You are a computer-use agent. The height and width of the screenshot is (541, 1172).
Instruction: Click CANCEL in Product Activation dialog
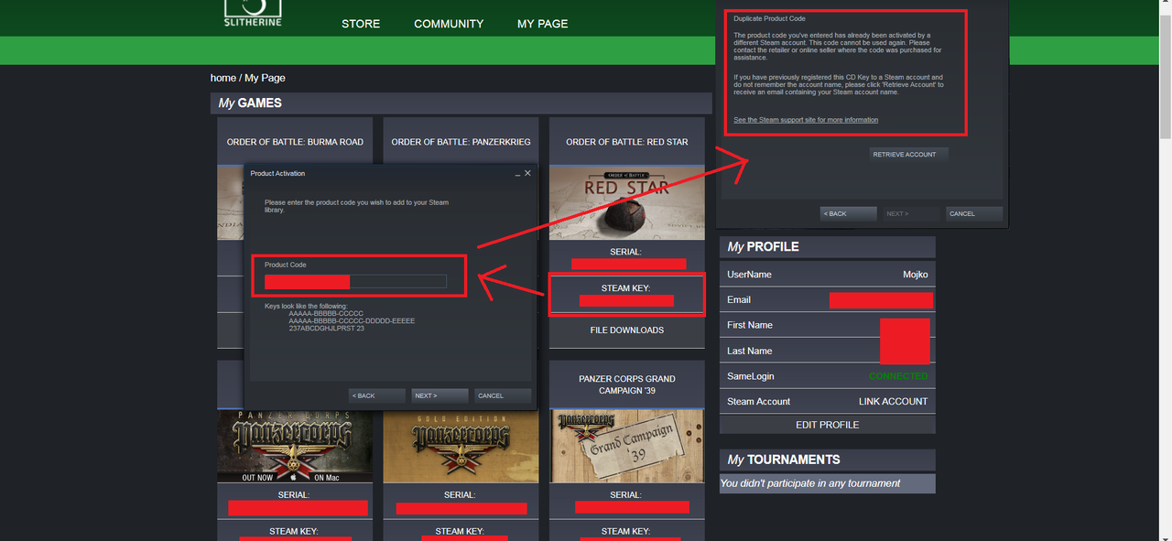503,395
